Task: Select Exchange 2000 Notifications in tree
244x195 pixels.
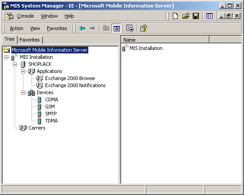Action: click(75, 85)
